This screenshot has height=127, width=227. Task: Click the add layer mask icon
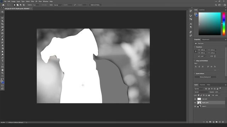[x=210, y=122]
